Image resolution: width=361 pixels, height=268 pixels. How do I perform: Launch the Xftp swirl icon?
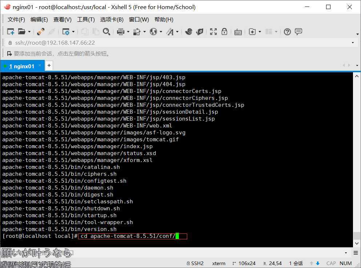pyautogui.click(x=189, y=32)
